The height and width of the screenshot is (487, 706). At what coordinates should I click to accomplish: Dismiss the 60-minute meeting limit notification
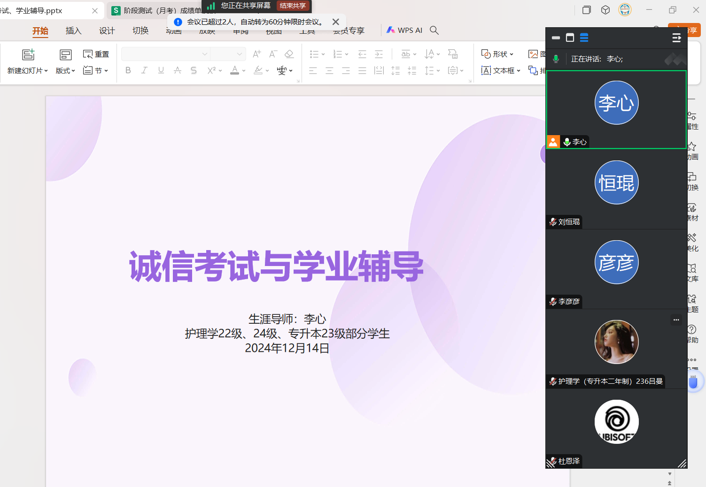pyautogui.click(x=335, y=22)
